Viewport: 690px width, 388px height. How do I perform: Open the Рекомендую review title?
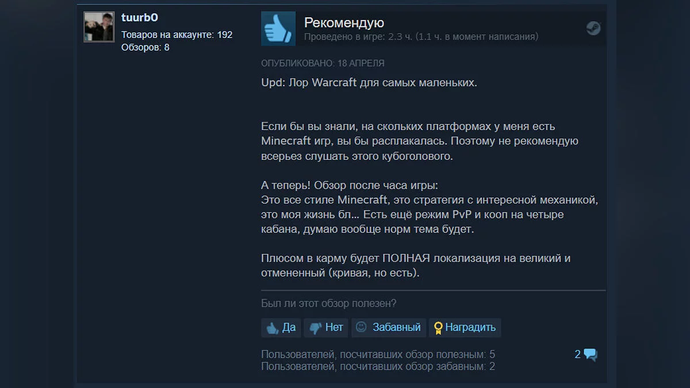click(x=344, y=22)
